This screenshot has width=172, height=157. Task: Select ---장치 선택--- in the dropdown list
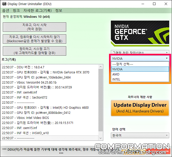(140, 64)
